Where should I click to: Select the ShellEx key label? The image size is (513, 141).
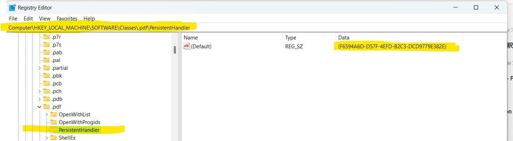coord(67,138)
